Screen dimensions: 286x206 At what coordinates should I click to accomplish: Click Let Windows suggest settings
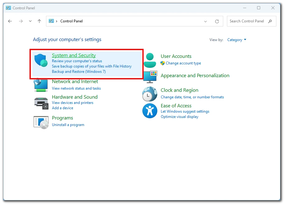click(185, 111)
